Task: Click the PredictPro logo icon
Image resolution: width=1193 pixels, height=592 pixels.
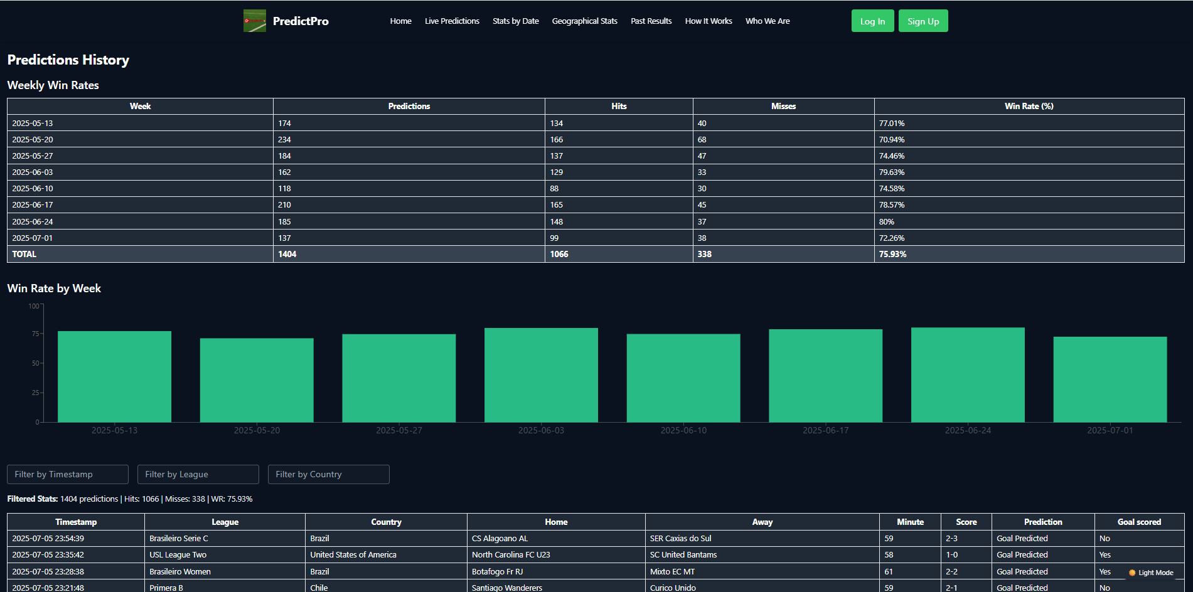Action: pos(255,21)
